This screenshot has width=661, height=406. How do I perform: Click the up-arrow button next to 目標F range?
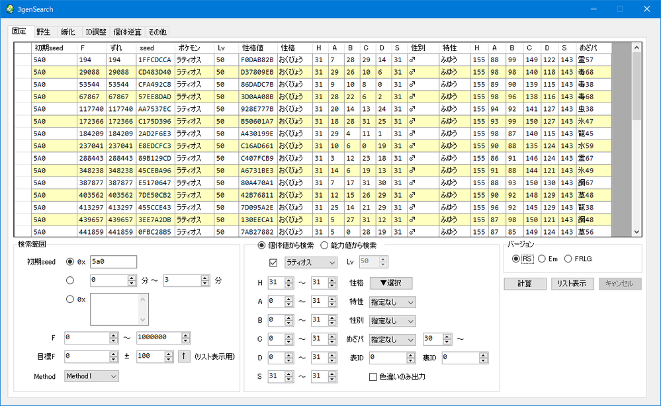coord(184,356)
